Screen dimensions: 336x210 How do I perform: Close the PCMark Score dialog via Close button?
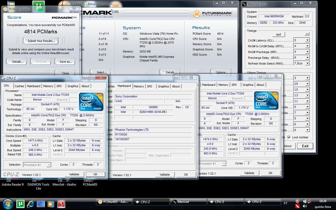point(65,73)
